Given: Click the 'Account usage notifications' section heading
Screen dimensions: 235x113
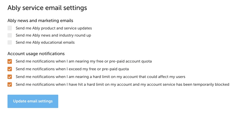Looking at the screenshot, I should click(x=36, y=54).
